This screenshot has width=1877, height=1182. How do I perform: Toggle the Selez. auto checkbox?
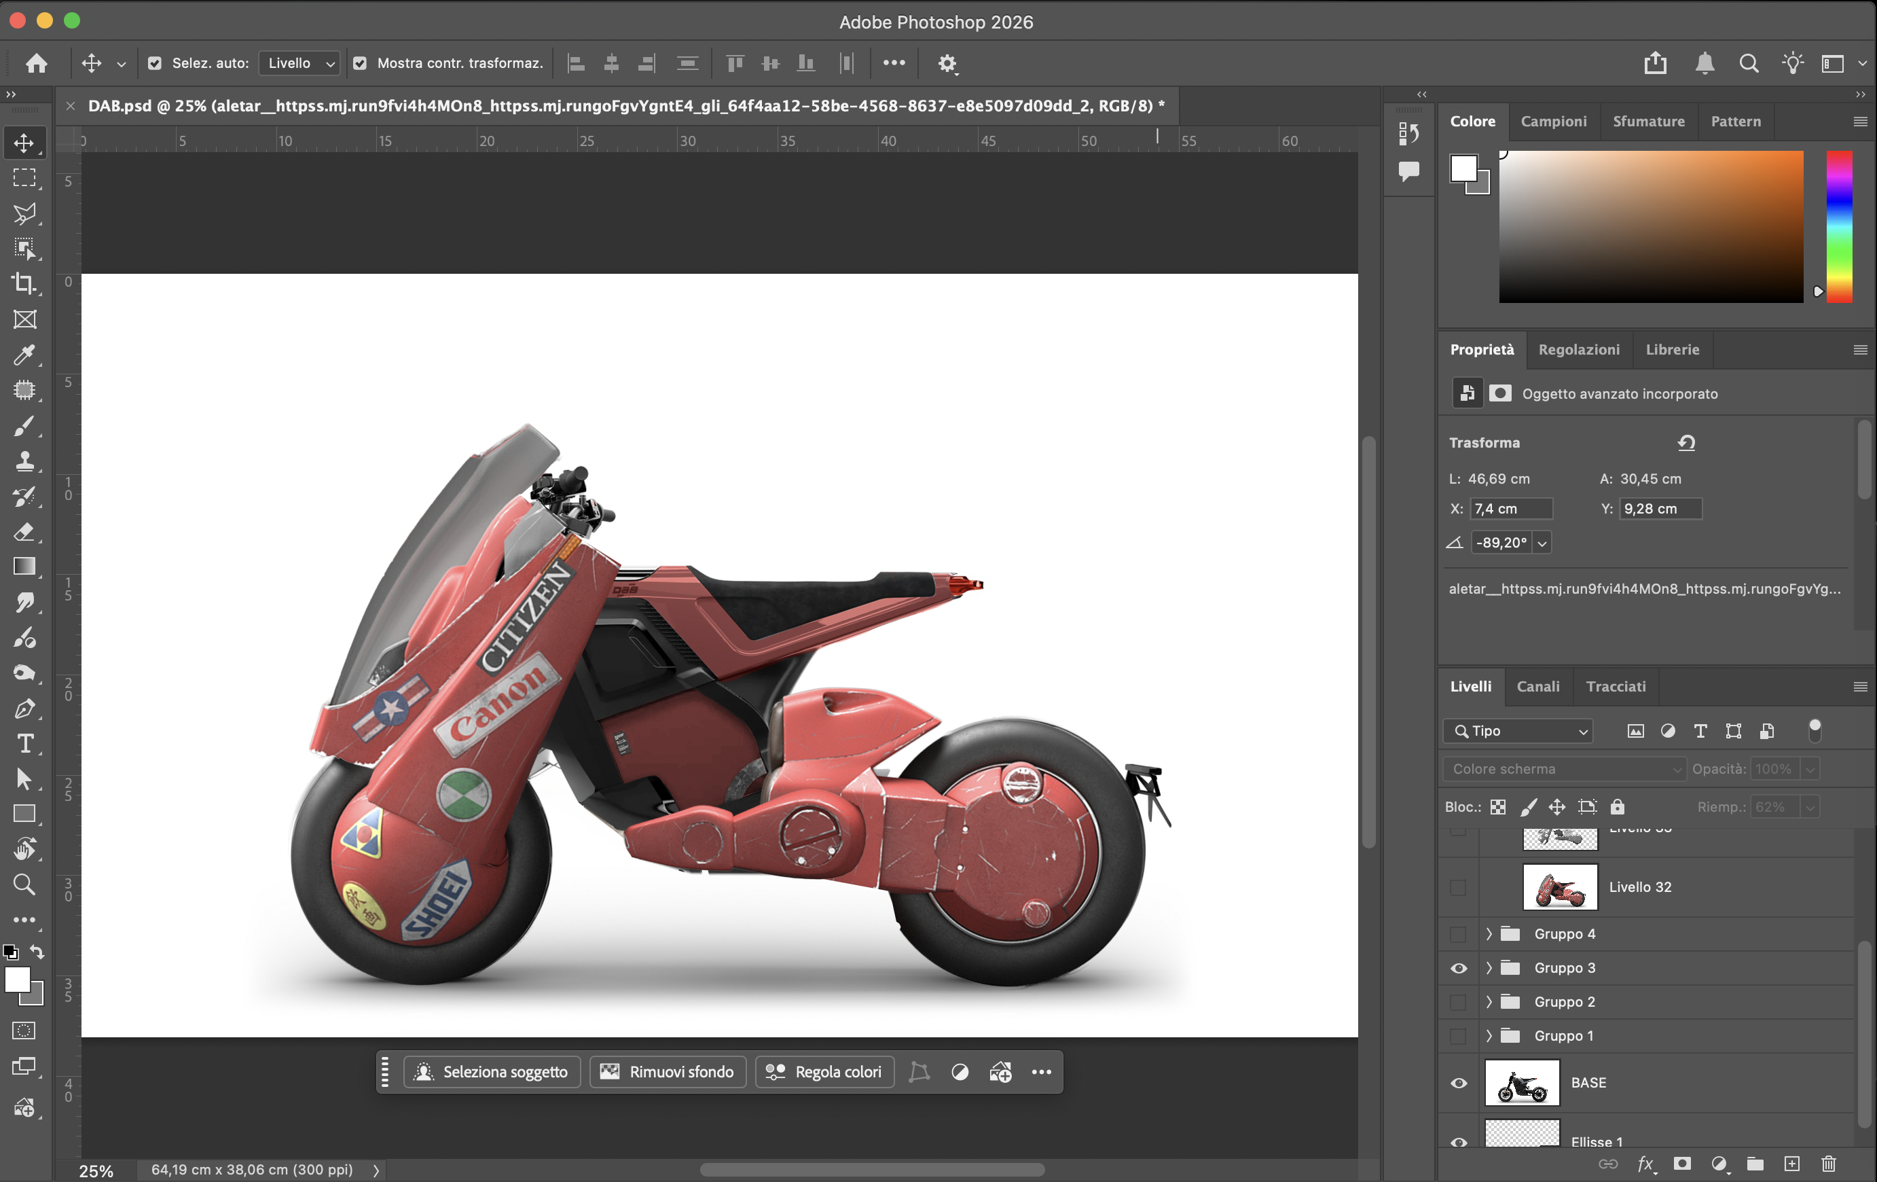[154, 63]
